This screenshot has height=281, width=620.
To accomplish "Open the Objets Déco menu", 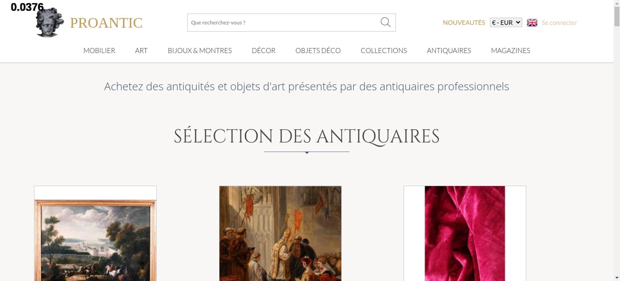I will [x=318, y=50].
